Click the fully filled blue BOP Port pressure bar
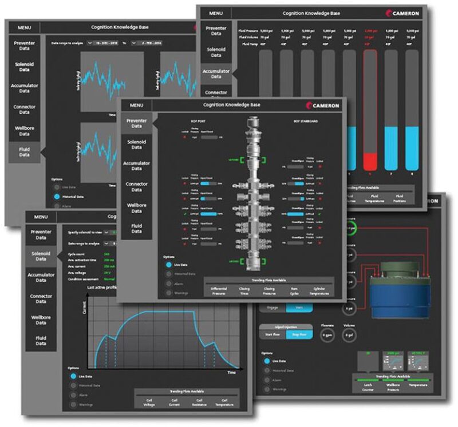458x427 pixels. point(208,214)
